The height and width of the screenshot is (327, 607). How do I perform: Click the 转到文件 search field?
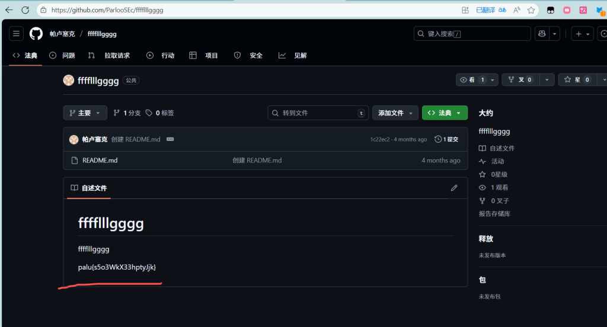[x=318, y=113]
